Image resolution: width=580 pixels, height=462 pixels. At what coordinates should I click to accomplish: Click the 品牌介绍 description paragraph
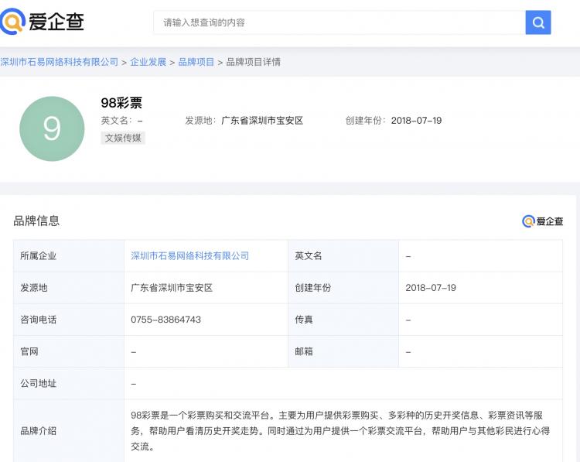[340, 430]
